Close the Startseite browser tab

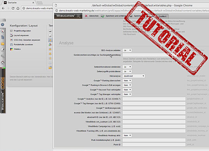coord(33,3)
